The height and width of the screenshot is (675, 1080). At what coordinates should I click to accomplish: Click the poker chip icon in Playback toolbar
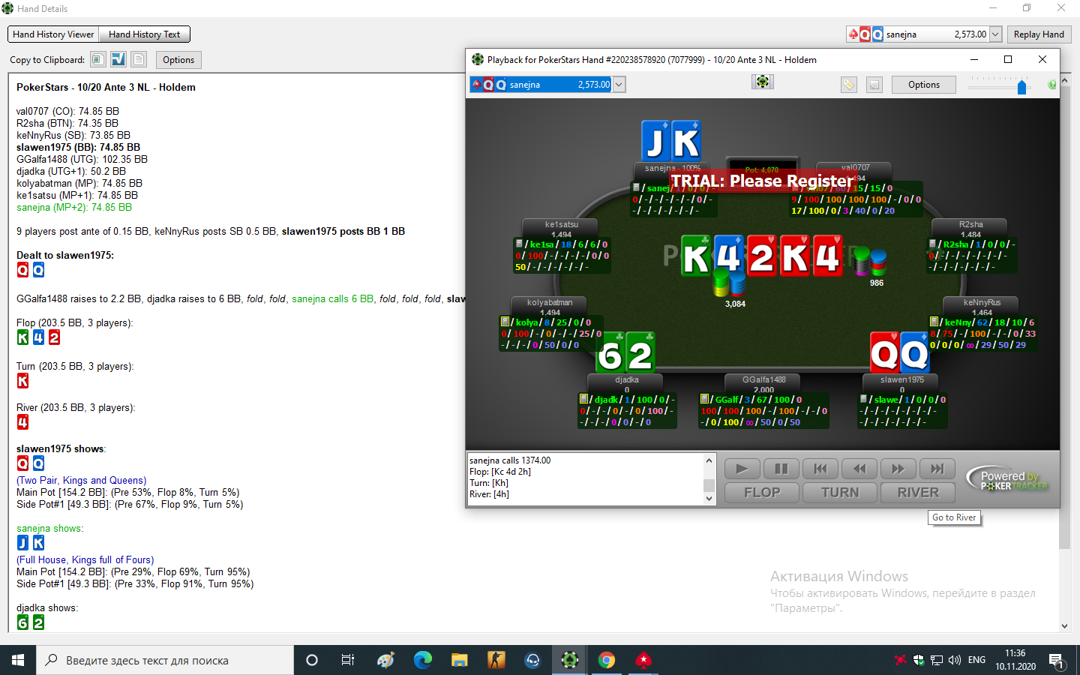click(x=763, y=82)
